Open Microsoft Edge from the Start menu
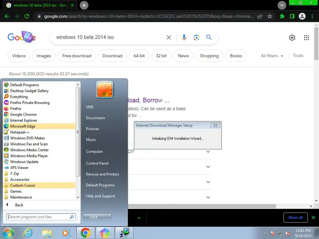This screenshot has width=319, height=239. [x=39, y=126]
